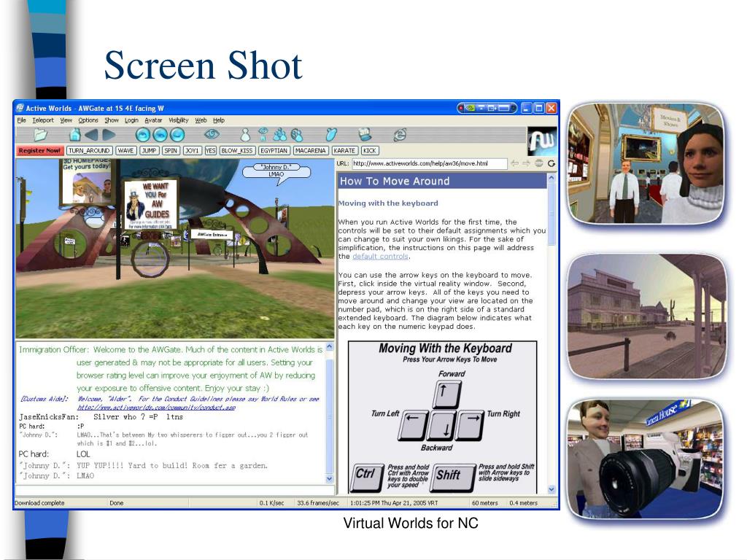Viewport: 747px width, 560px height.
Task: Open the File menu
Action: point(21,120)
